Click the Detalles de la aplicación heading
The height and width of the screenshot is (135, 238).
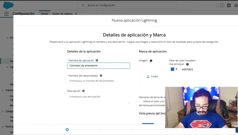(84, 51)
